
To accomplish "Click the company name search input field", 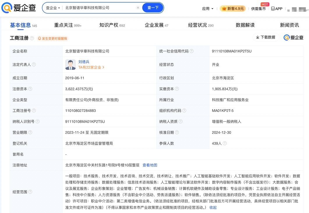I will click(99, 8).
